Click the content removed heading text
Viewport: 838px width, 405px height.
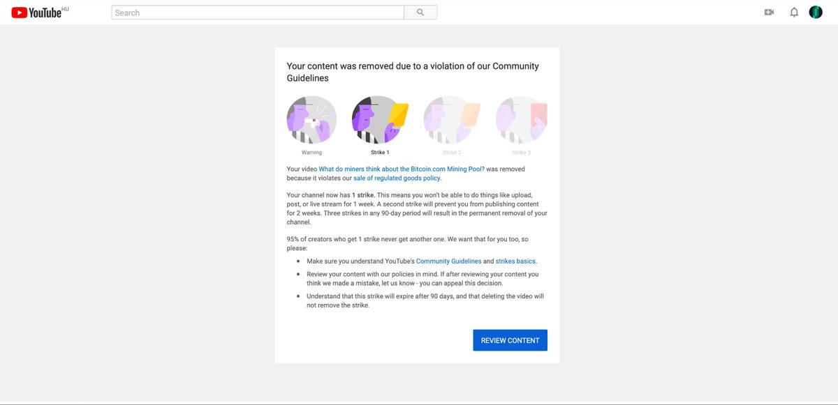(413, 72)
